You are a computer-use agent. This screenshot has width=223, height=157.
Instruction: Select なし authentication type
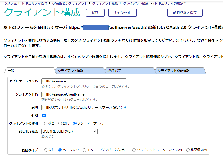(46, 150)
